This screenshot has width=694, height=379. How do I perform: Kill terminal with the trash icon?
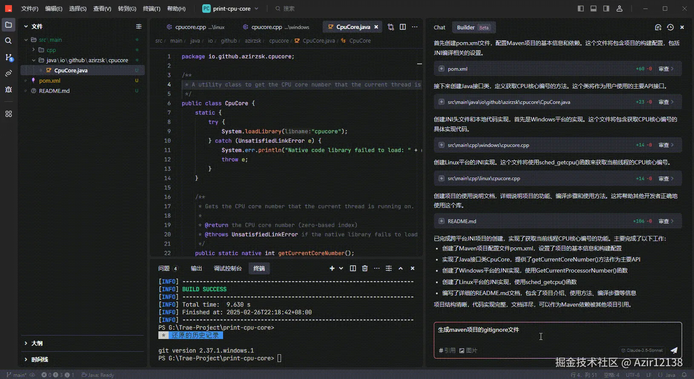(x=365, y=268)
